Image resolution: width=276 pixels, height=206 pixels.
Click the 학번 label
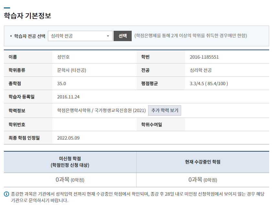145,57
